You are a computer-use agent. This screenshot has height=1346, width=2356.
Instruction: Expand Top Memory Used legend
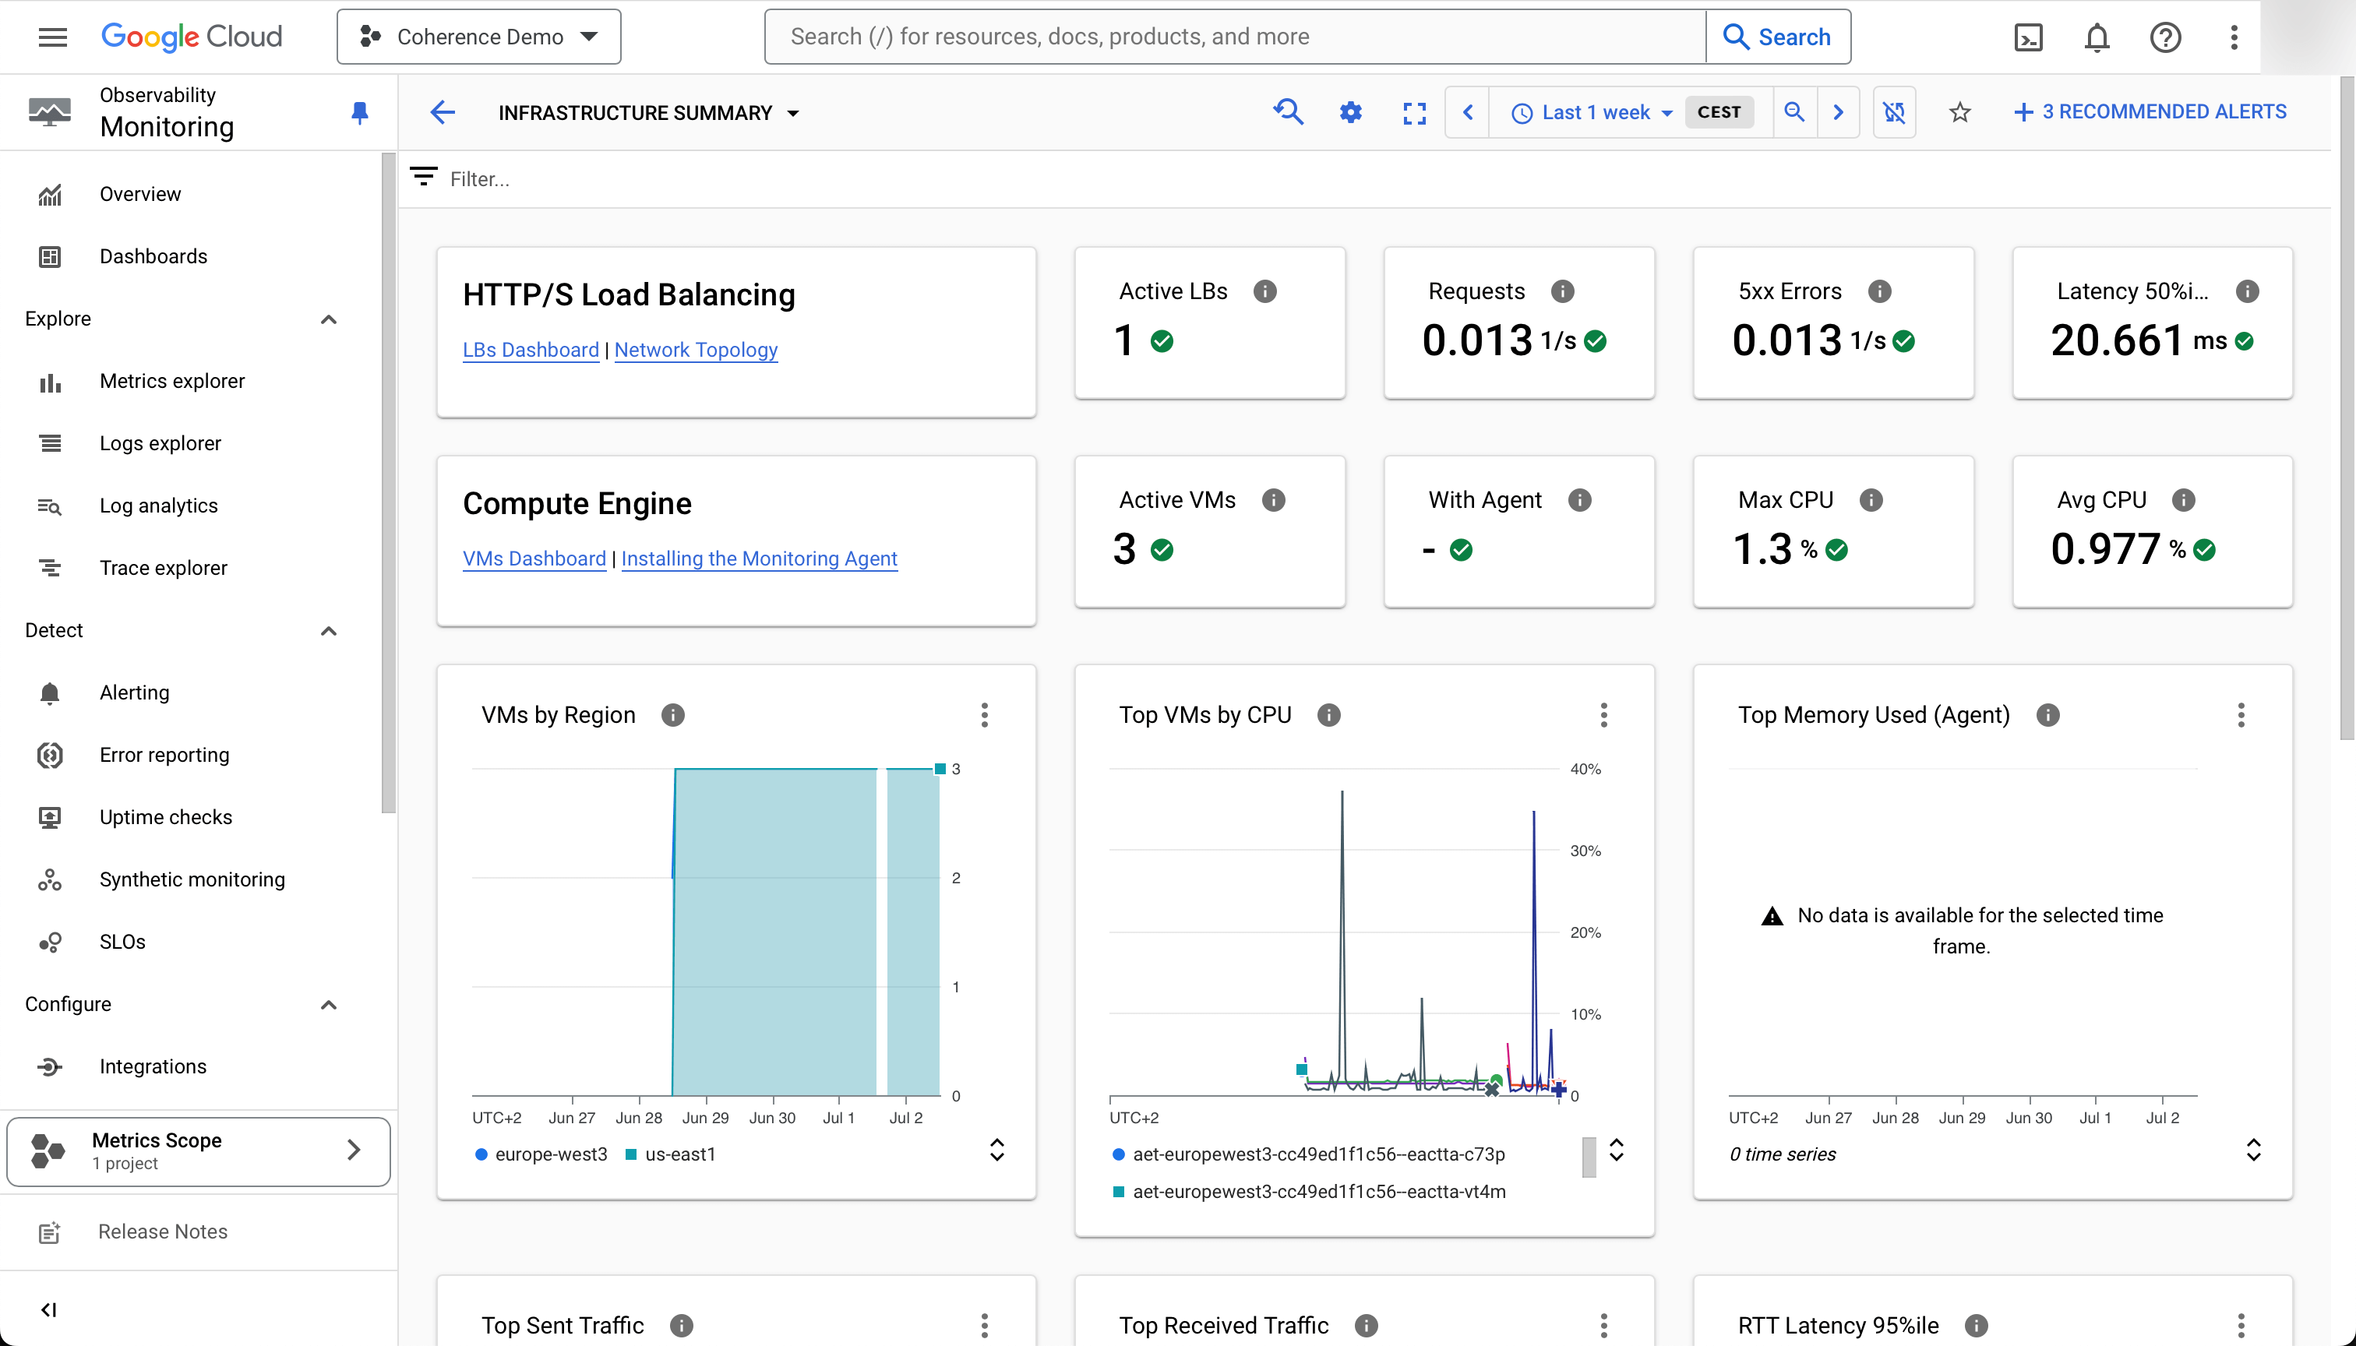coord(2253,1149)
